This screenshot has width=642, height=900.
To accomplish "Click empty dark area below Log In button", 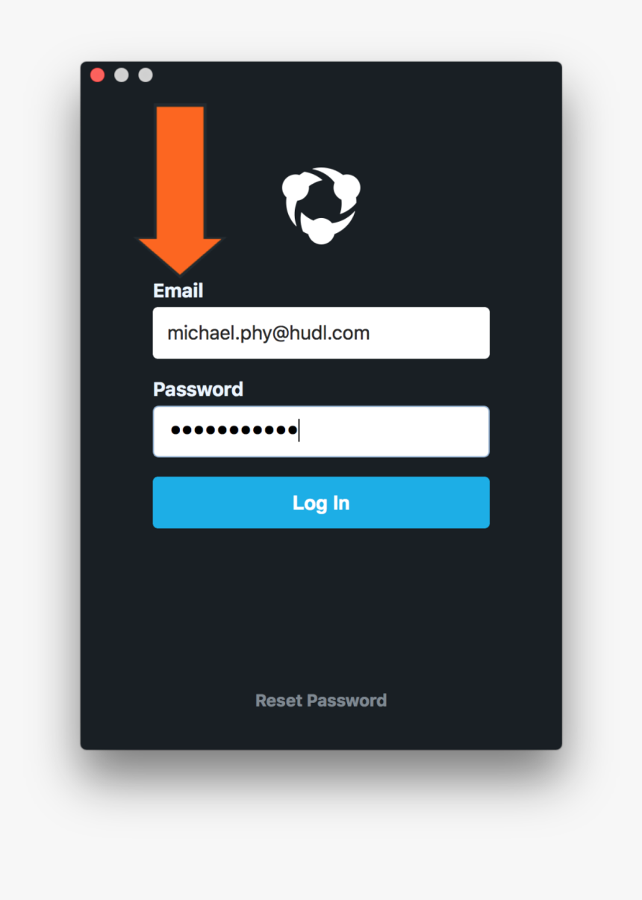I will [x=321, y=605].
